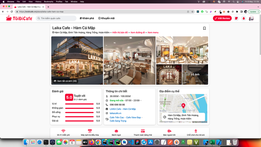The height and width of the screenshot is (147, 261).
Task: Open saved places flag icon in header
Action: (x=236, y=18)
